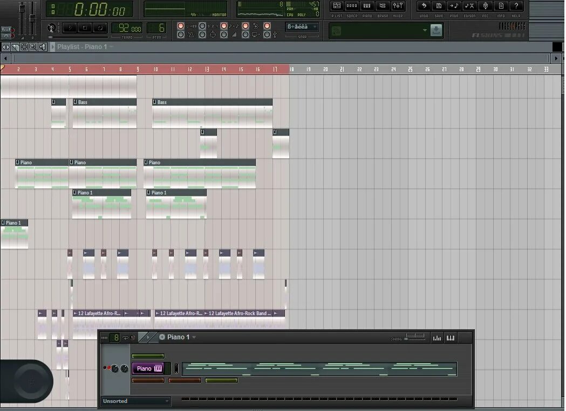Select the first Bass labeled pattern clip header
The height and width of the screenshot is (411, 566).
pyautogui.click(x=105, y=102)
